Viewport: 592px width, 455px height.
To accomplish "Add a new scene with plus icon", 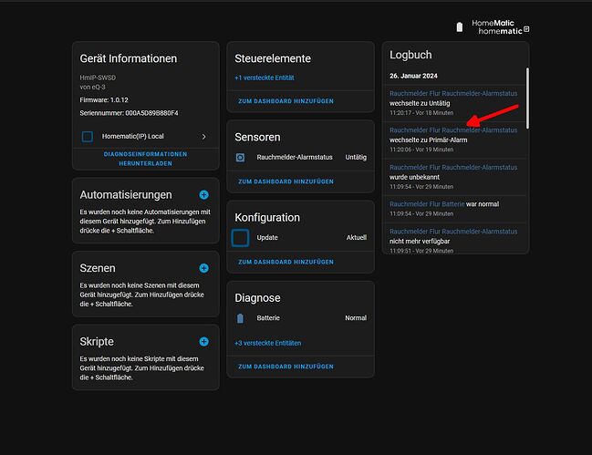I will (204, 268).
